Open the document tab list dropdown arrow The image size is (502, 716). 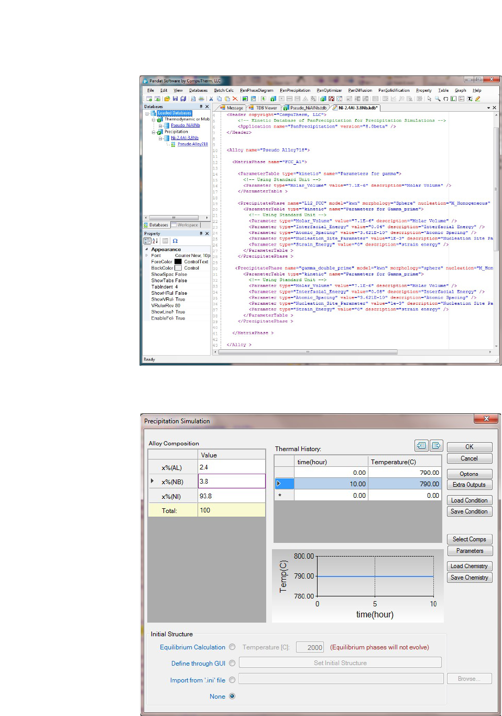click(x=488, y=108)
